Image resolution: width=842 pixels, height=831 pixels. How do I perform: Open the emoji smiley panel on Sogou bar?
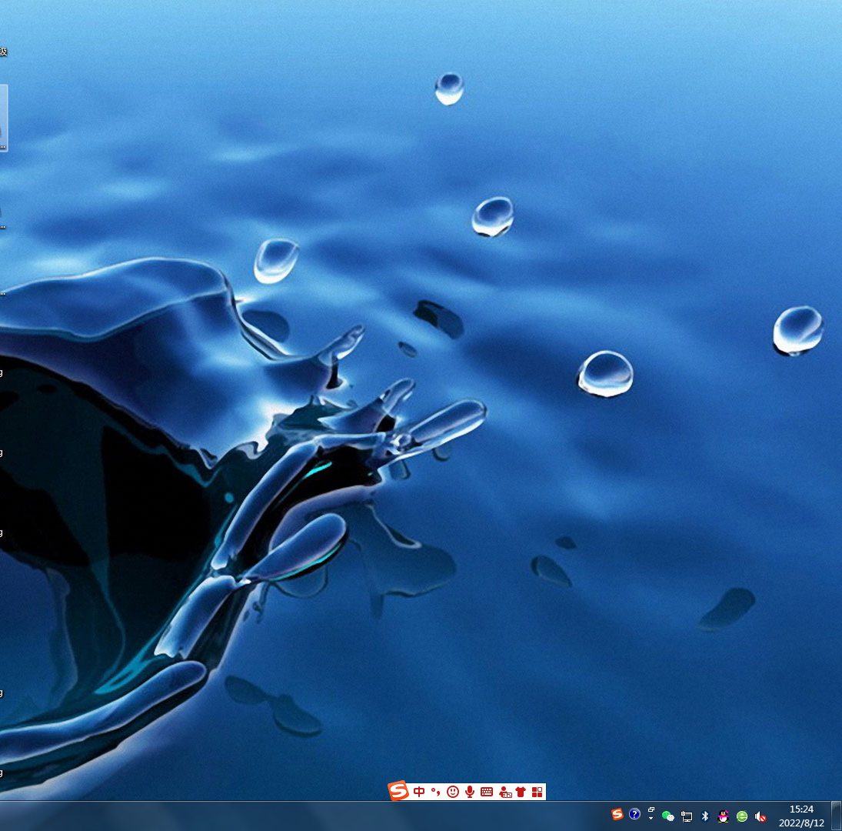pos(453,792)
